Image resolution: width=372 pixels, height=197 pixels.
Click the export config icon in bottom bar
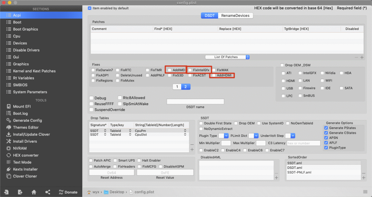tap(20, 192)
